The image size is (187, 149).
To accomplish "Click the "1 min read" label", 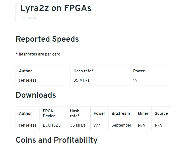I will pos(28,18).
